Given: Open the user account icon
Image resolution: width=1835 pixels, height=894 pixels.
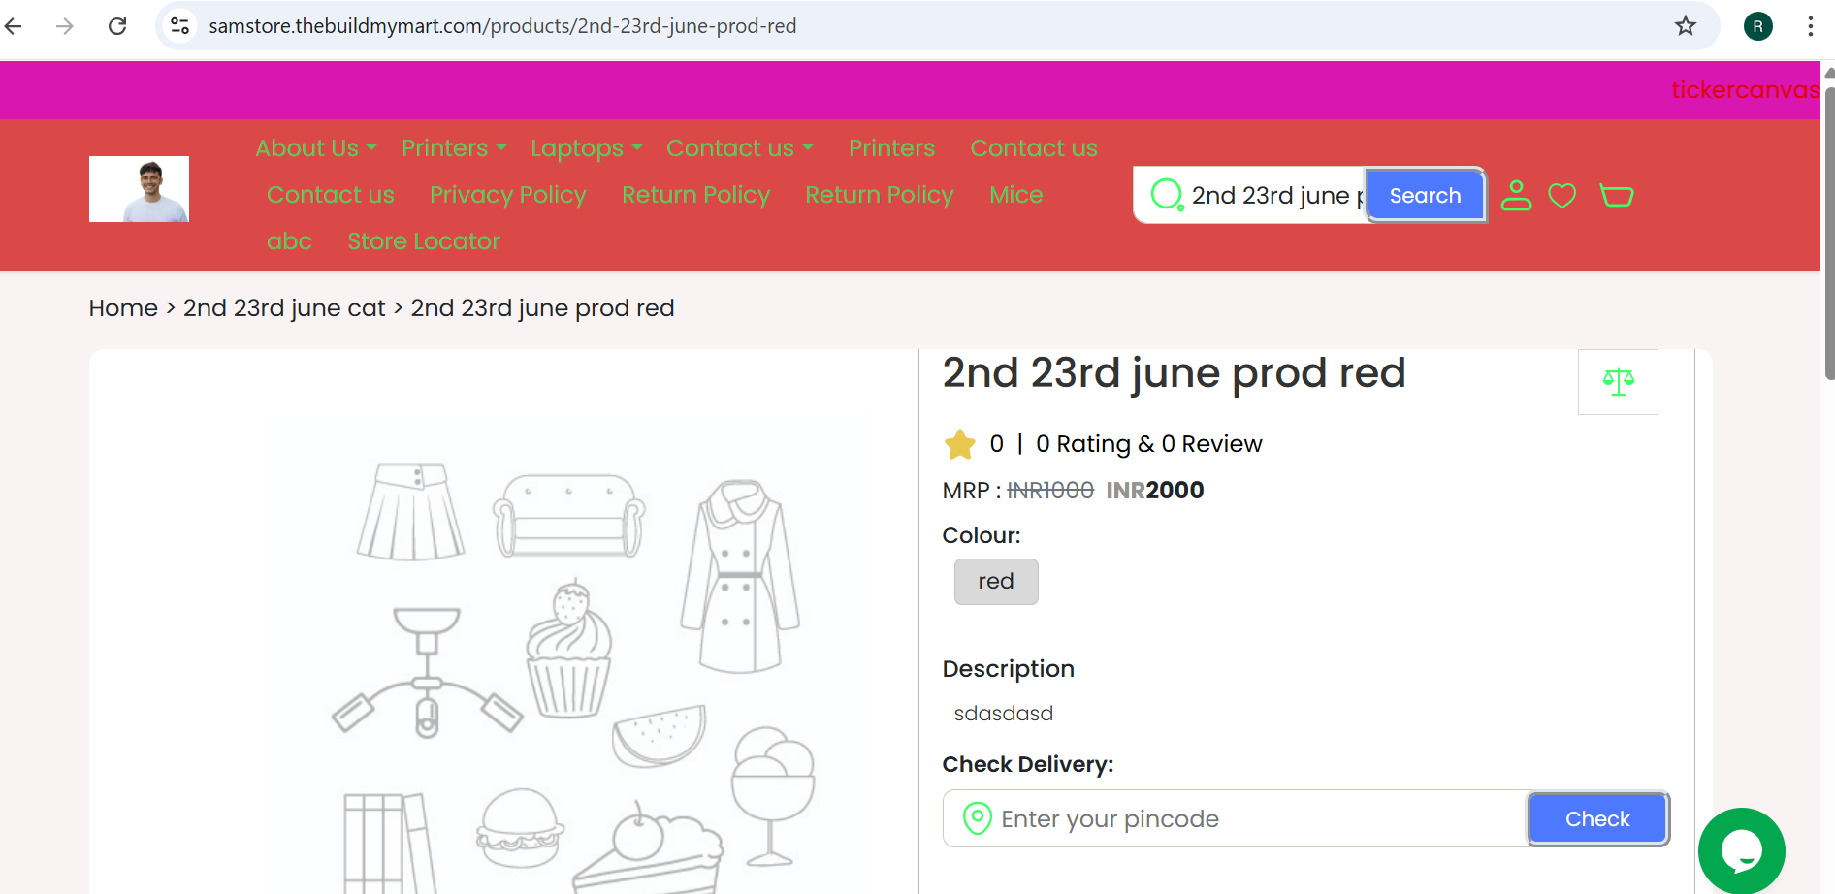Looking at the screenshot, I should coord(1516,196).
